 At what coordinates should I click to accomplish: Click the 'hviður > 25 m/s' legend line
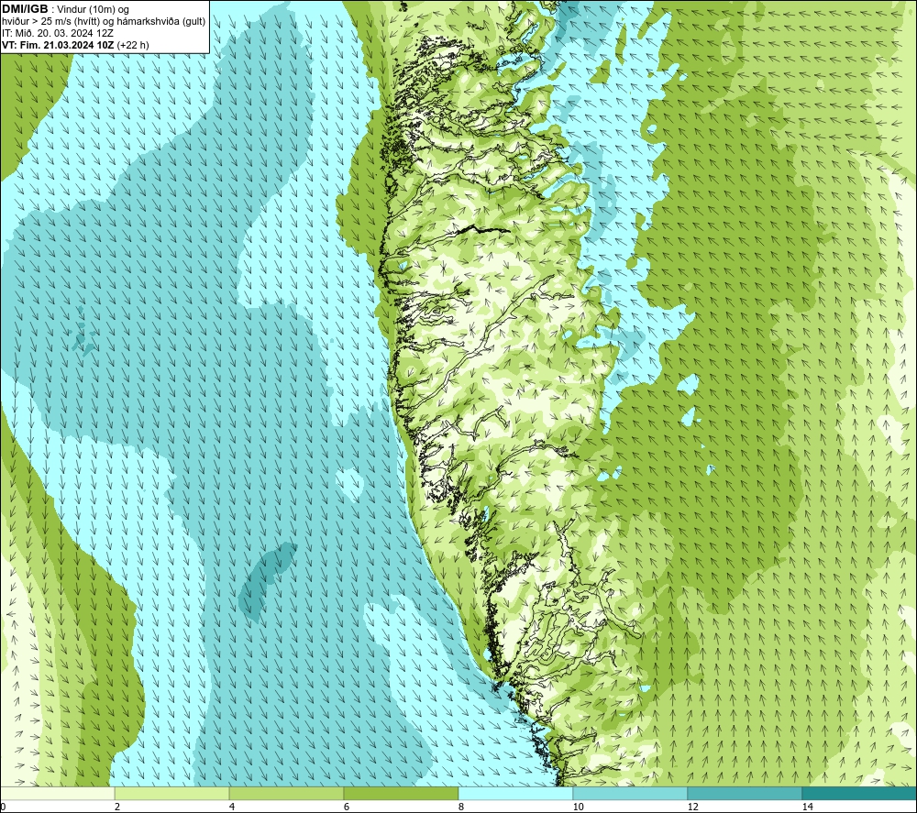click(x=104, y=22)
